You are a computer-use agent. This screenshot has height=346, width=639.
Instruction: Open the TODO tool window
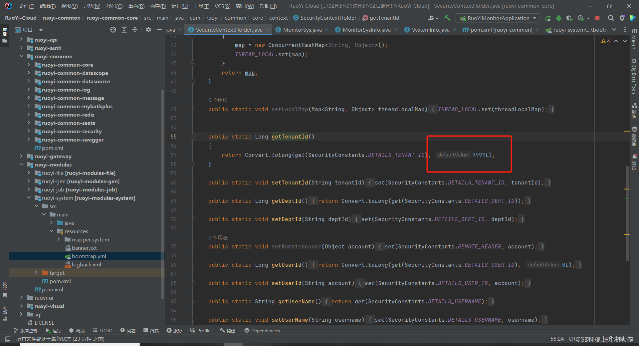click(x=103, y=331)
